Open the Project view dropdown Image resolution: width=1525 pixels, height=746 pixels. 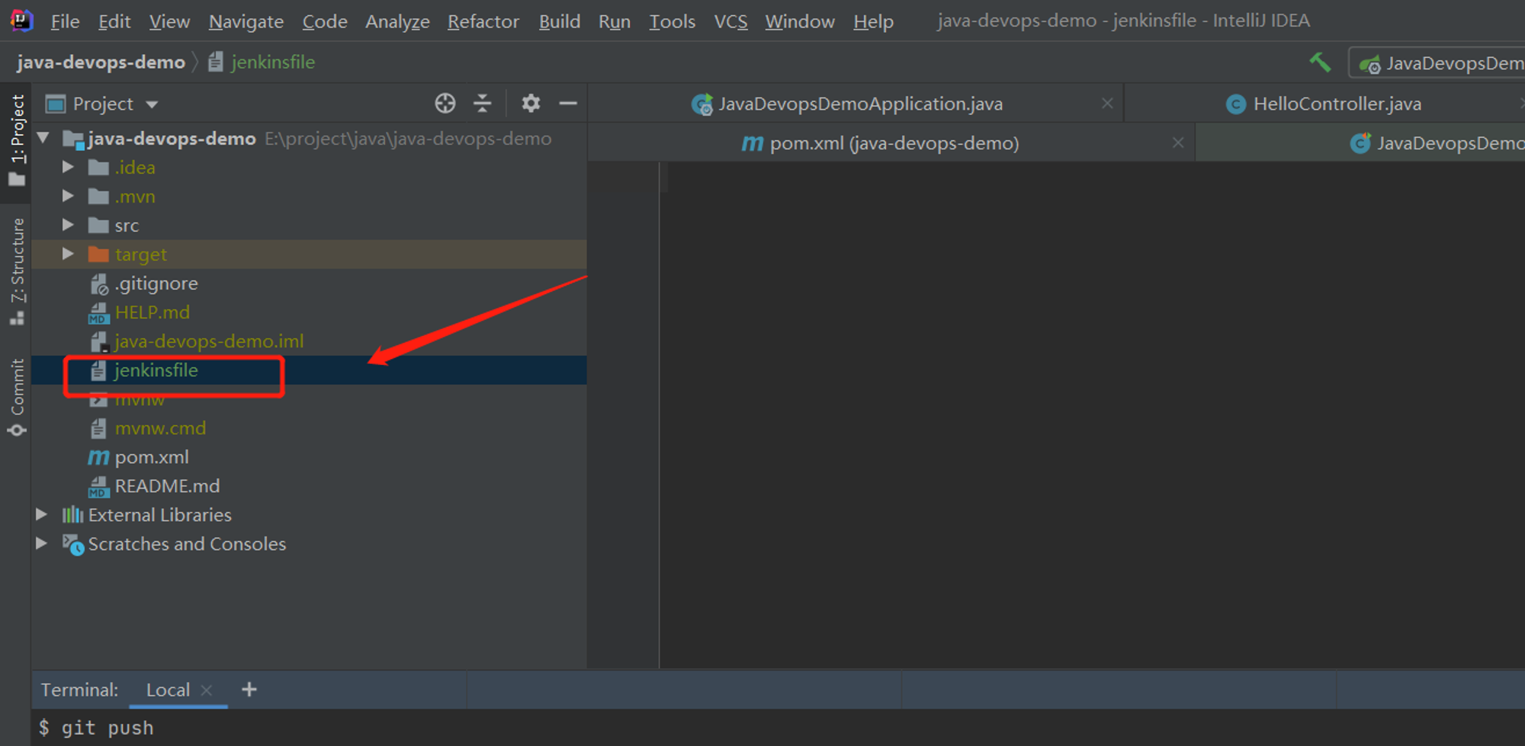152,104
